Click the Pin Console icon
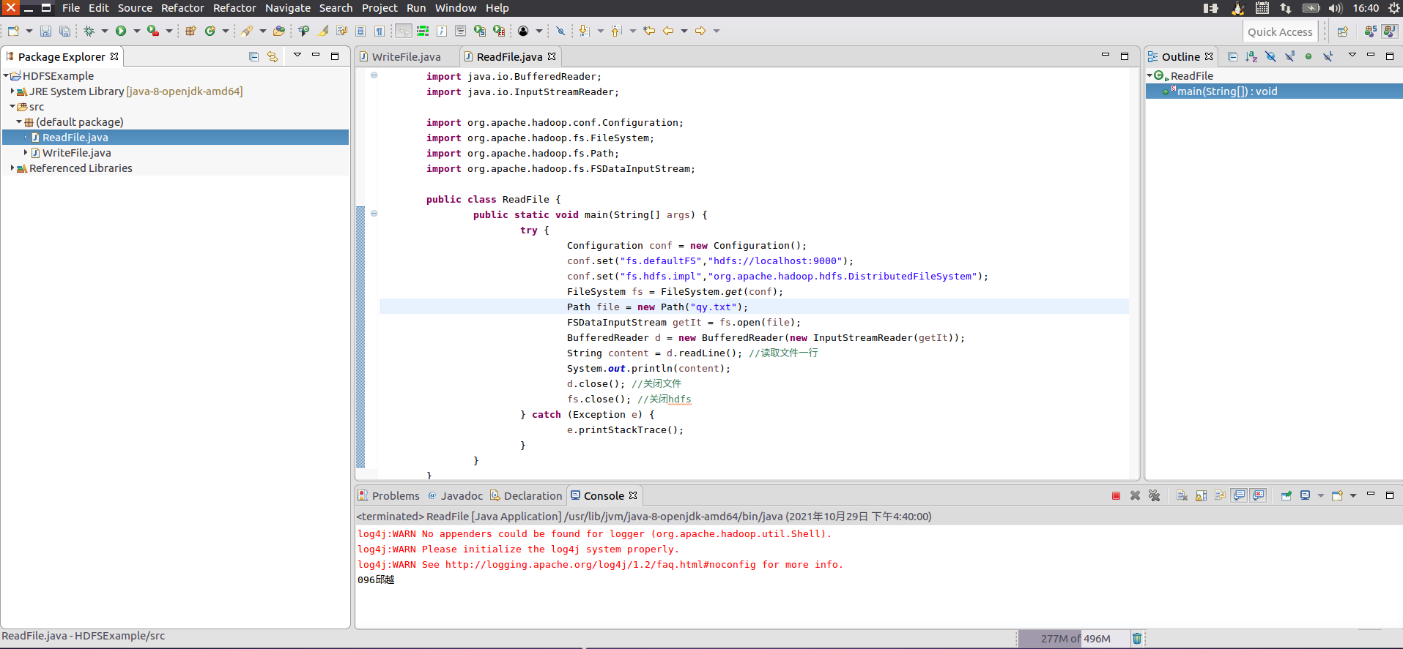 pos(1286,496)
